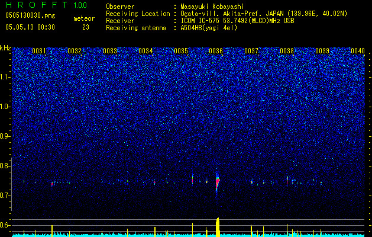Click the 0.9 frequency axis label

[x=5, y=136]
